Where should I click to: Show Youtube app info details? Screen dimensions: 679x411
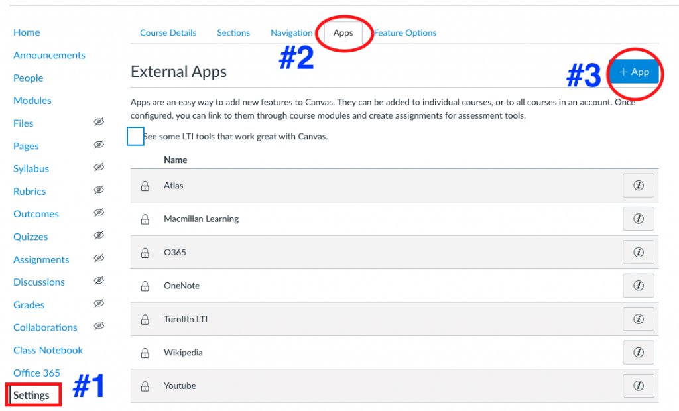click(x=639, y=386)
